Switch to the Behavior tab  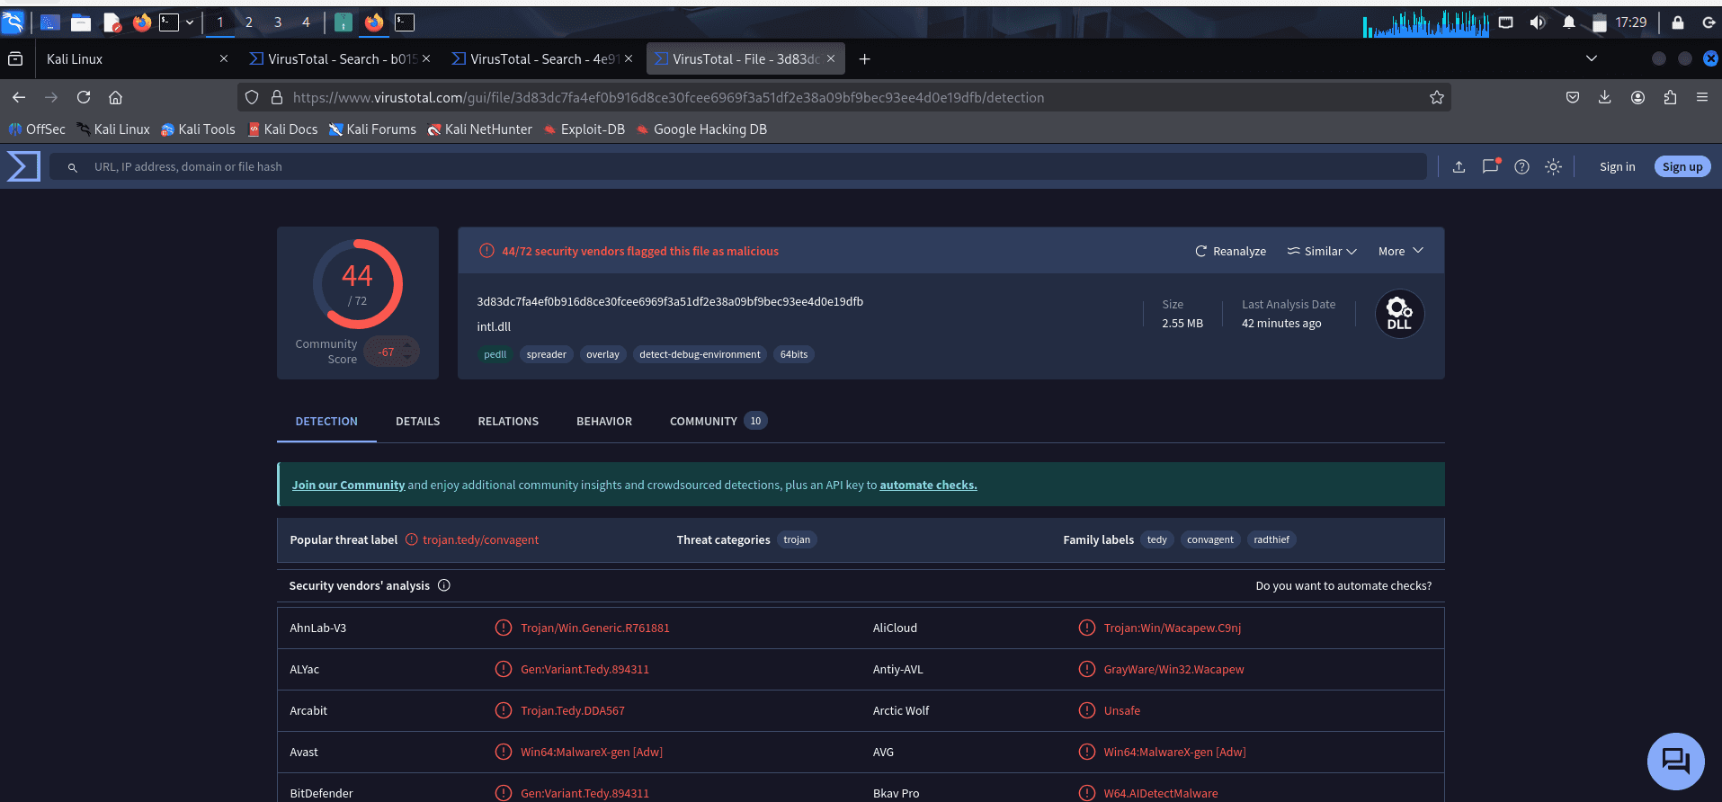604,421
